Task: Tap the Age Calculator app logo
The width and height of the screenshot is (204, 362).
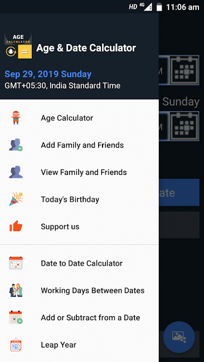Action: 18,46
